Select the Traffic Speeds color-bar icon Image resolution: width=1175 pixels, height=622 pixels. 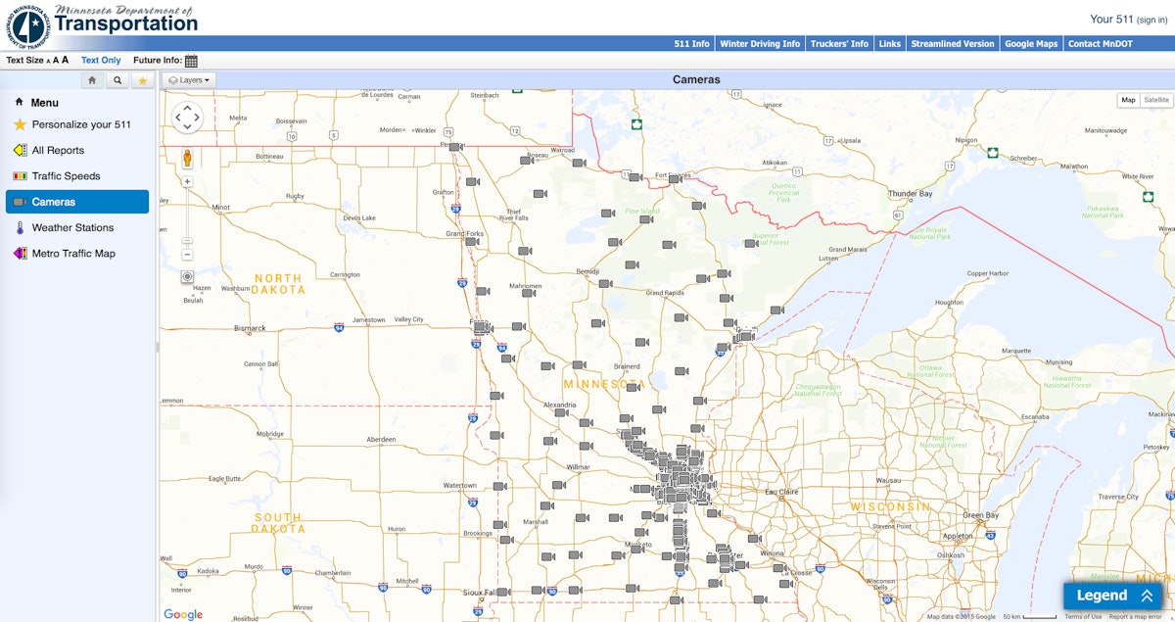tap(18, 176)
